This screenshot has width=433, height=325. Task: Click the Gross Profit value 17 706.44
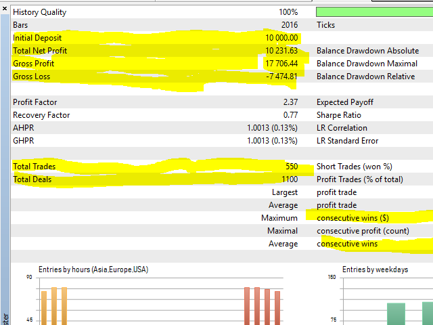(x=281, y=64)
